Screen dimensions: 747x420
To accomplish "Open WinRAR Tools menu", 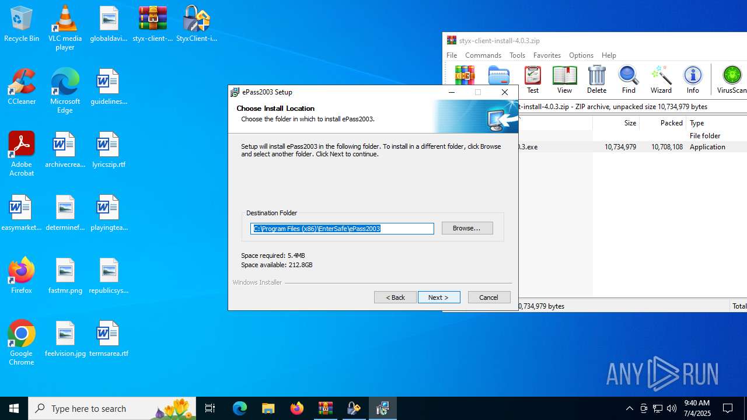I will (x=517, y=55).
